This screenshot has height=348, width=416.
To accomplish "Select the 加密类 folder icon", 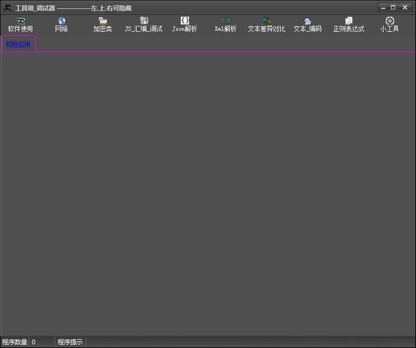I will click(103, 21).
